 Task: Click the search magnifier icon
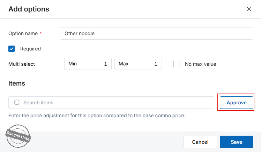(17, 103)
